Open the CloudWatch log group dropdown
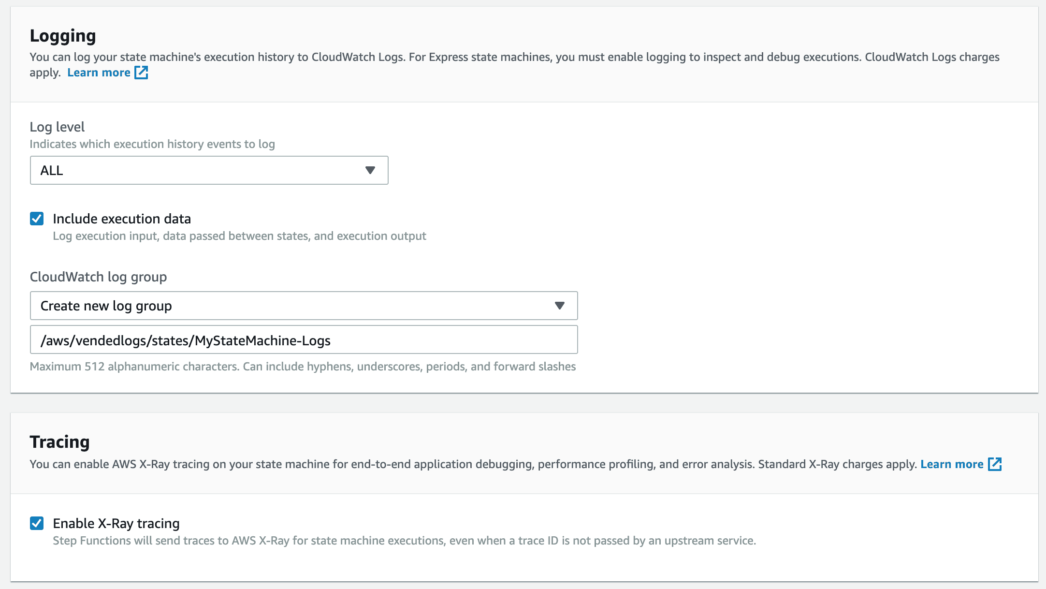The image size is (1046, 589). point(304,306)
